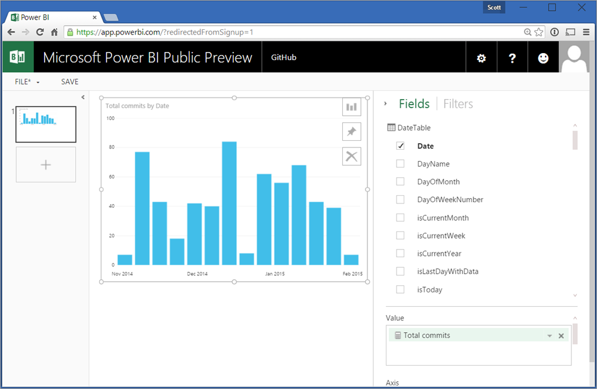This screenshot has height=389, width=597.
Task: Open the Total commits dropdown arrow
Action: pos(550,336)
